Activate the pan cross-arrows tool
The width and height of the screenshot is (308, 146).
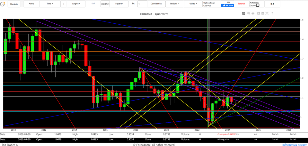[x=253, y=13]
